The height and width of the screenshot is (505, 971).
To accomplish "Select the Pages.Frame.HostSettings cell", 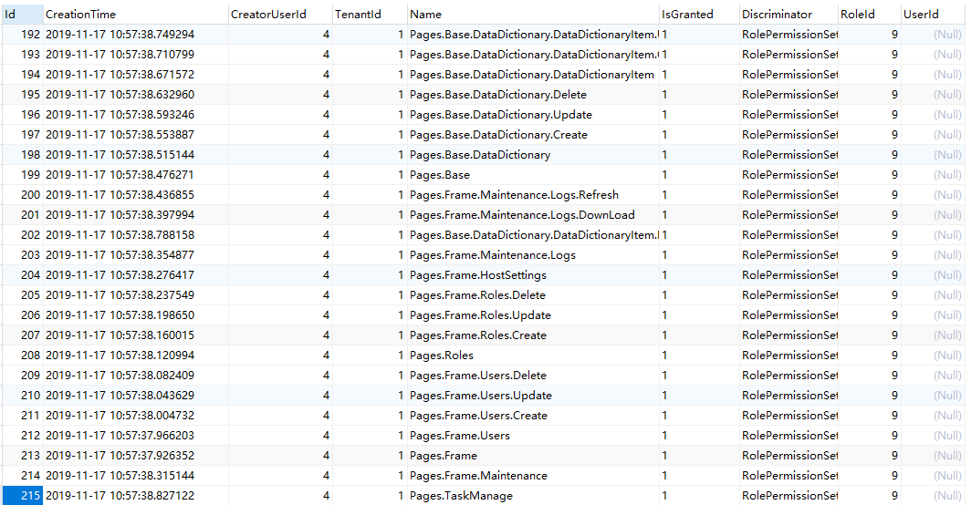I will click(x=533, y=274).
